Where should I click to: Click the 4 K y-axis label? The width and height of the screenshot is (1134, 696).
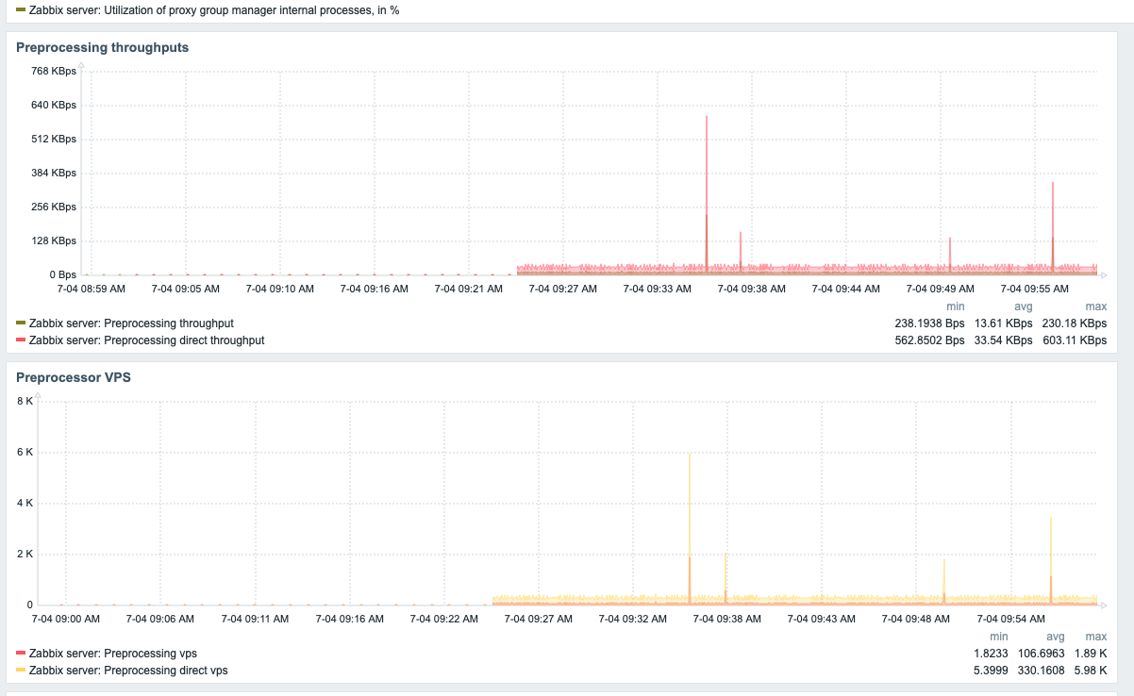tap(25, 504)
